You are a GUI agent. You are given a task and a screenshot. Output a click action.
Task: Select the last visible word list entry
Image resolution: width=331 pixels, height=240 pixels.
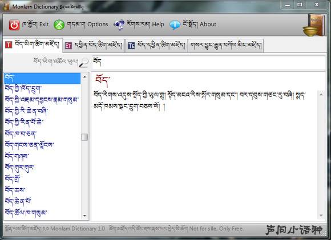pyautogui.click(x=42, y=213)
